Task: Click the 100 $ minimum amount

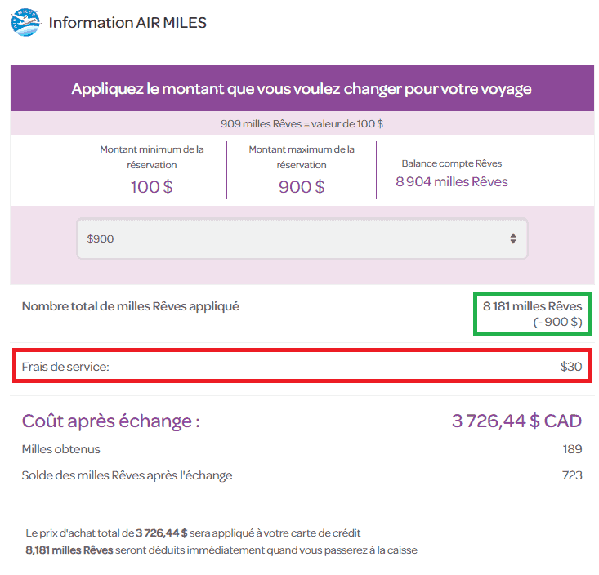Action: pos(151,186)
